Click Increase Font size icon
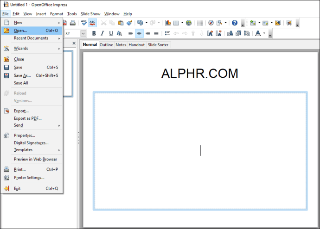The image size is (320, 229). coord(210,33)
